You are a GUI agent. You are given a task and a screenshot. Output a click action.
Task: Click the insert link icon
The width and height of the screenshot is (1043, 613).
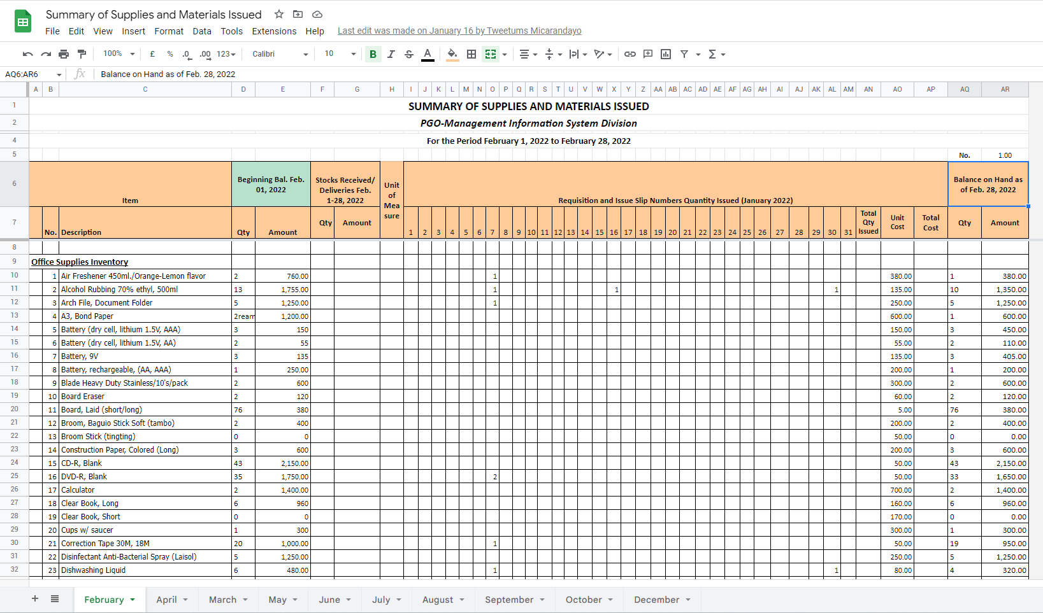pyautogui.click(x=630, y=54)
